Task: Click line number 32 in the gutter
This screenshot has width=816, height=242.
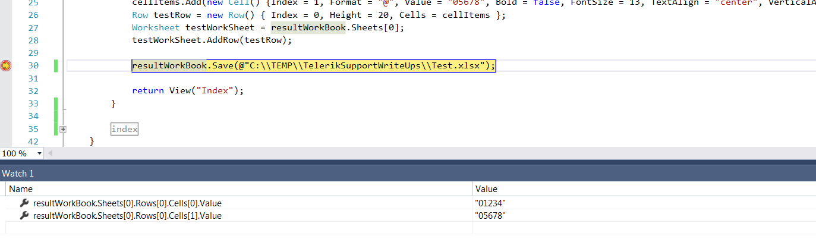Action: click(x=33, y=91)
